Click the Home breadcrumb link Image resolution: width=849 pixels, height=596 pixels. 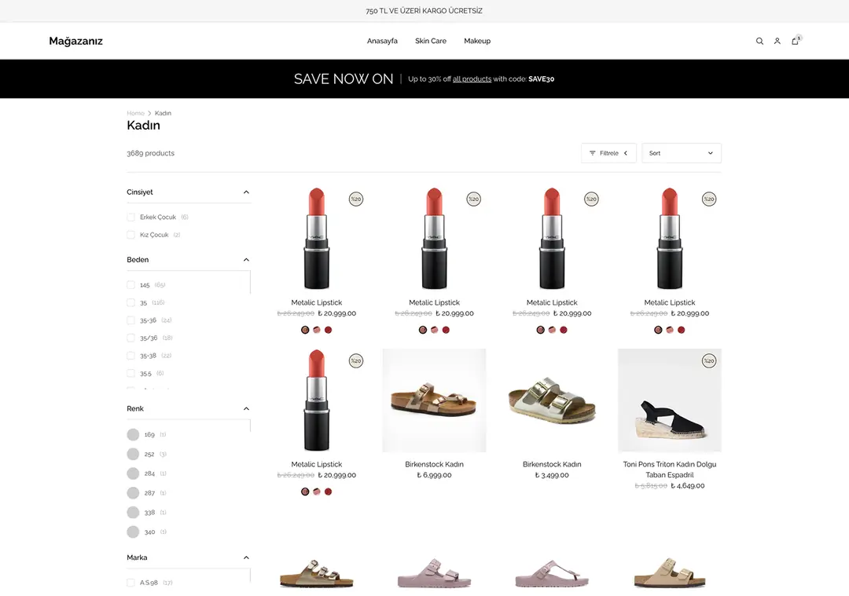click(135, 113)
